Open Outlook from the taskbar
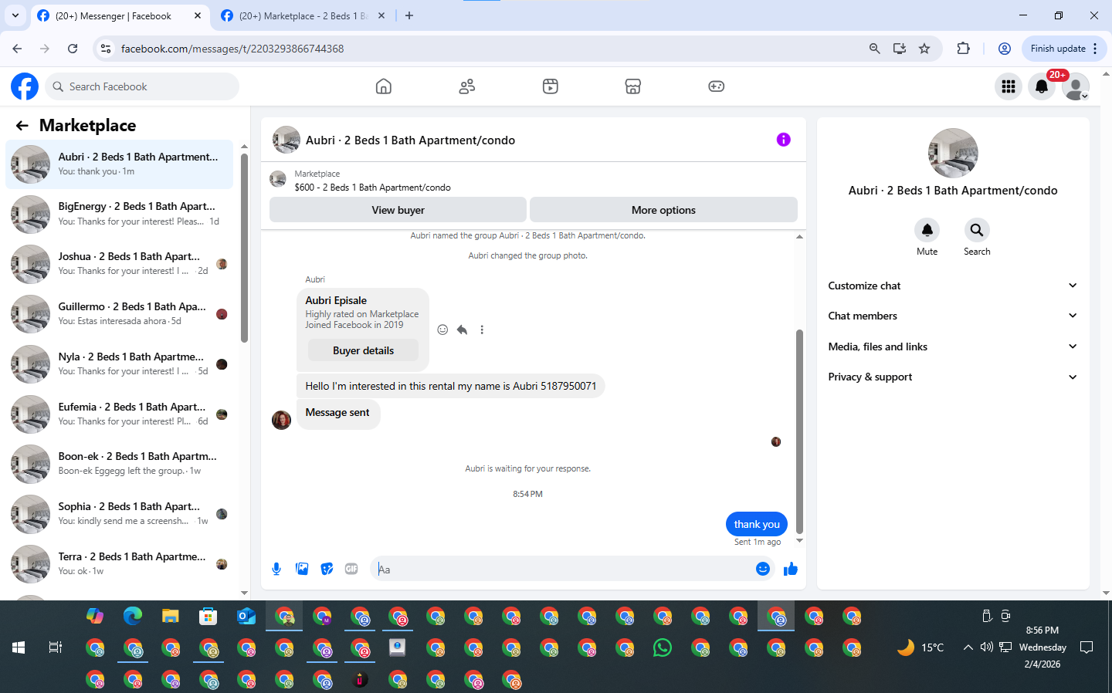 click(x=246, y=616)
